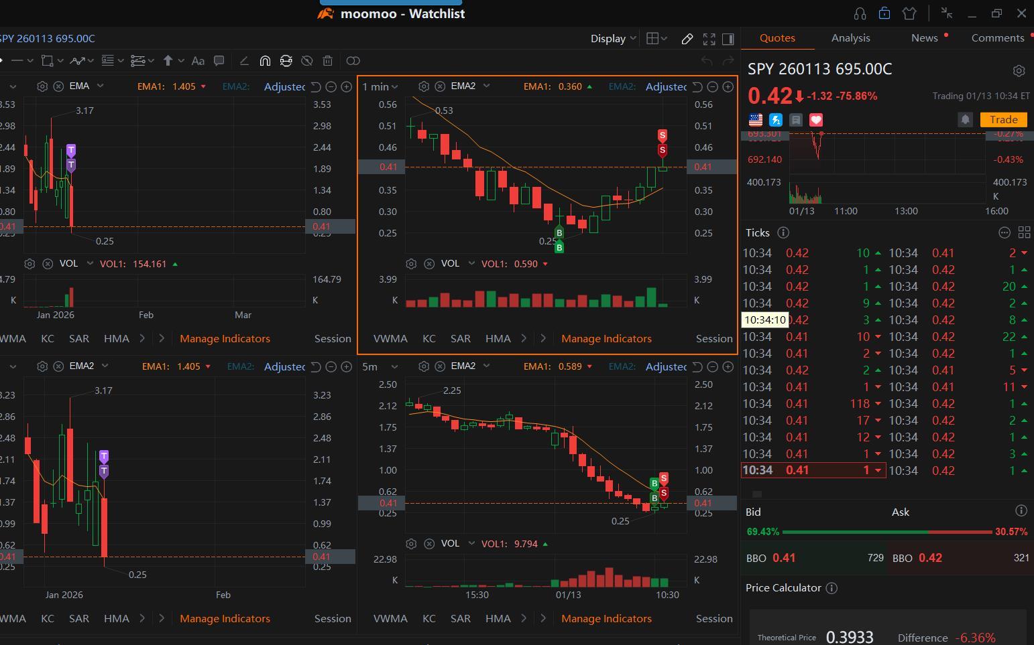The width and height of the screenshot is (1034, 645).
Task: Select VWMA indicator in 1 min chart
Action: [390, 339]
